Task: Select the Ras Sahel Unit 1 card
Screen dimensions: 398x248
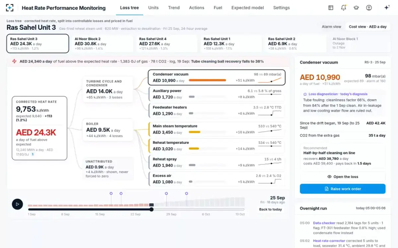Action: [x=231, y=43]
